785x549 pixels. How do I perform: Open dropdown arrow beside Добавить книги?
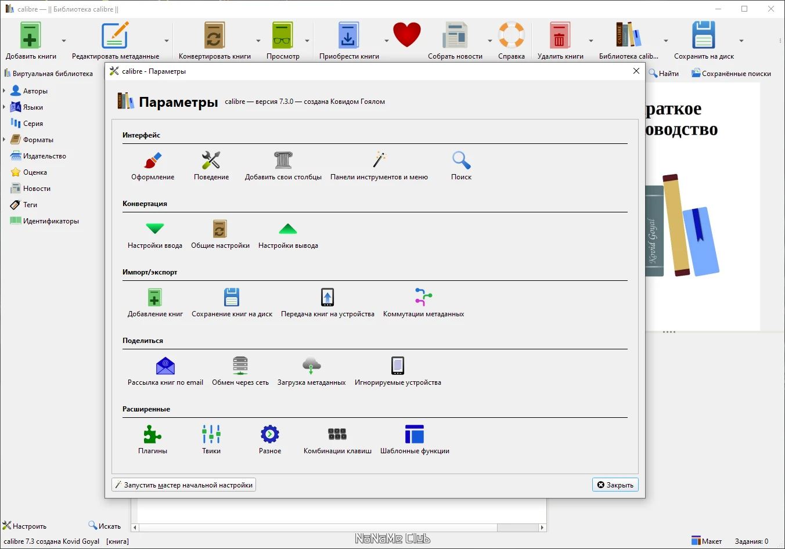tap(64, 41)
